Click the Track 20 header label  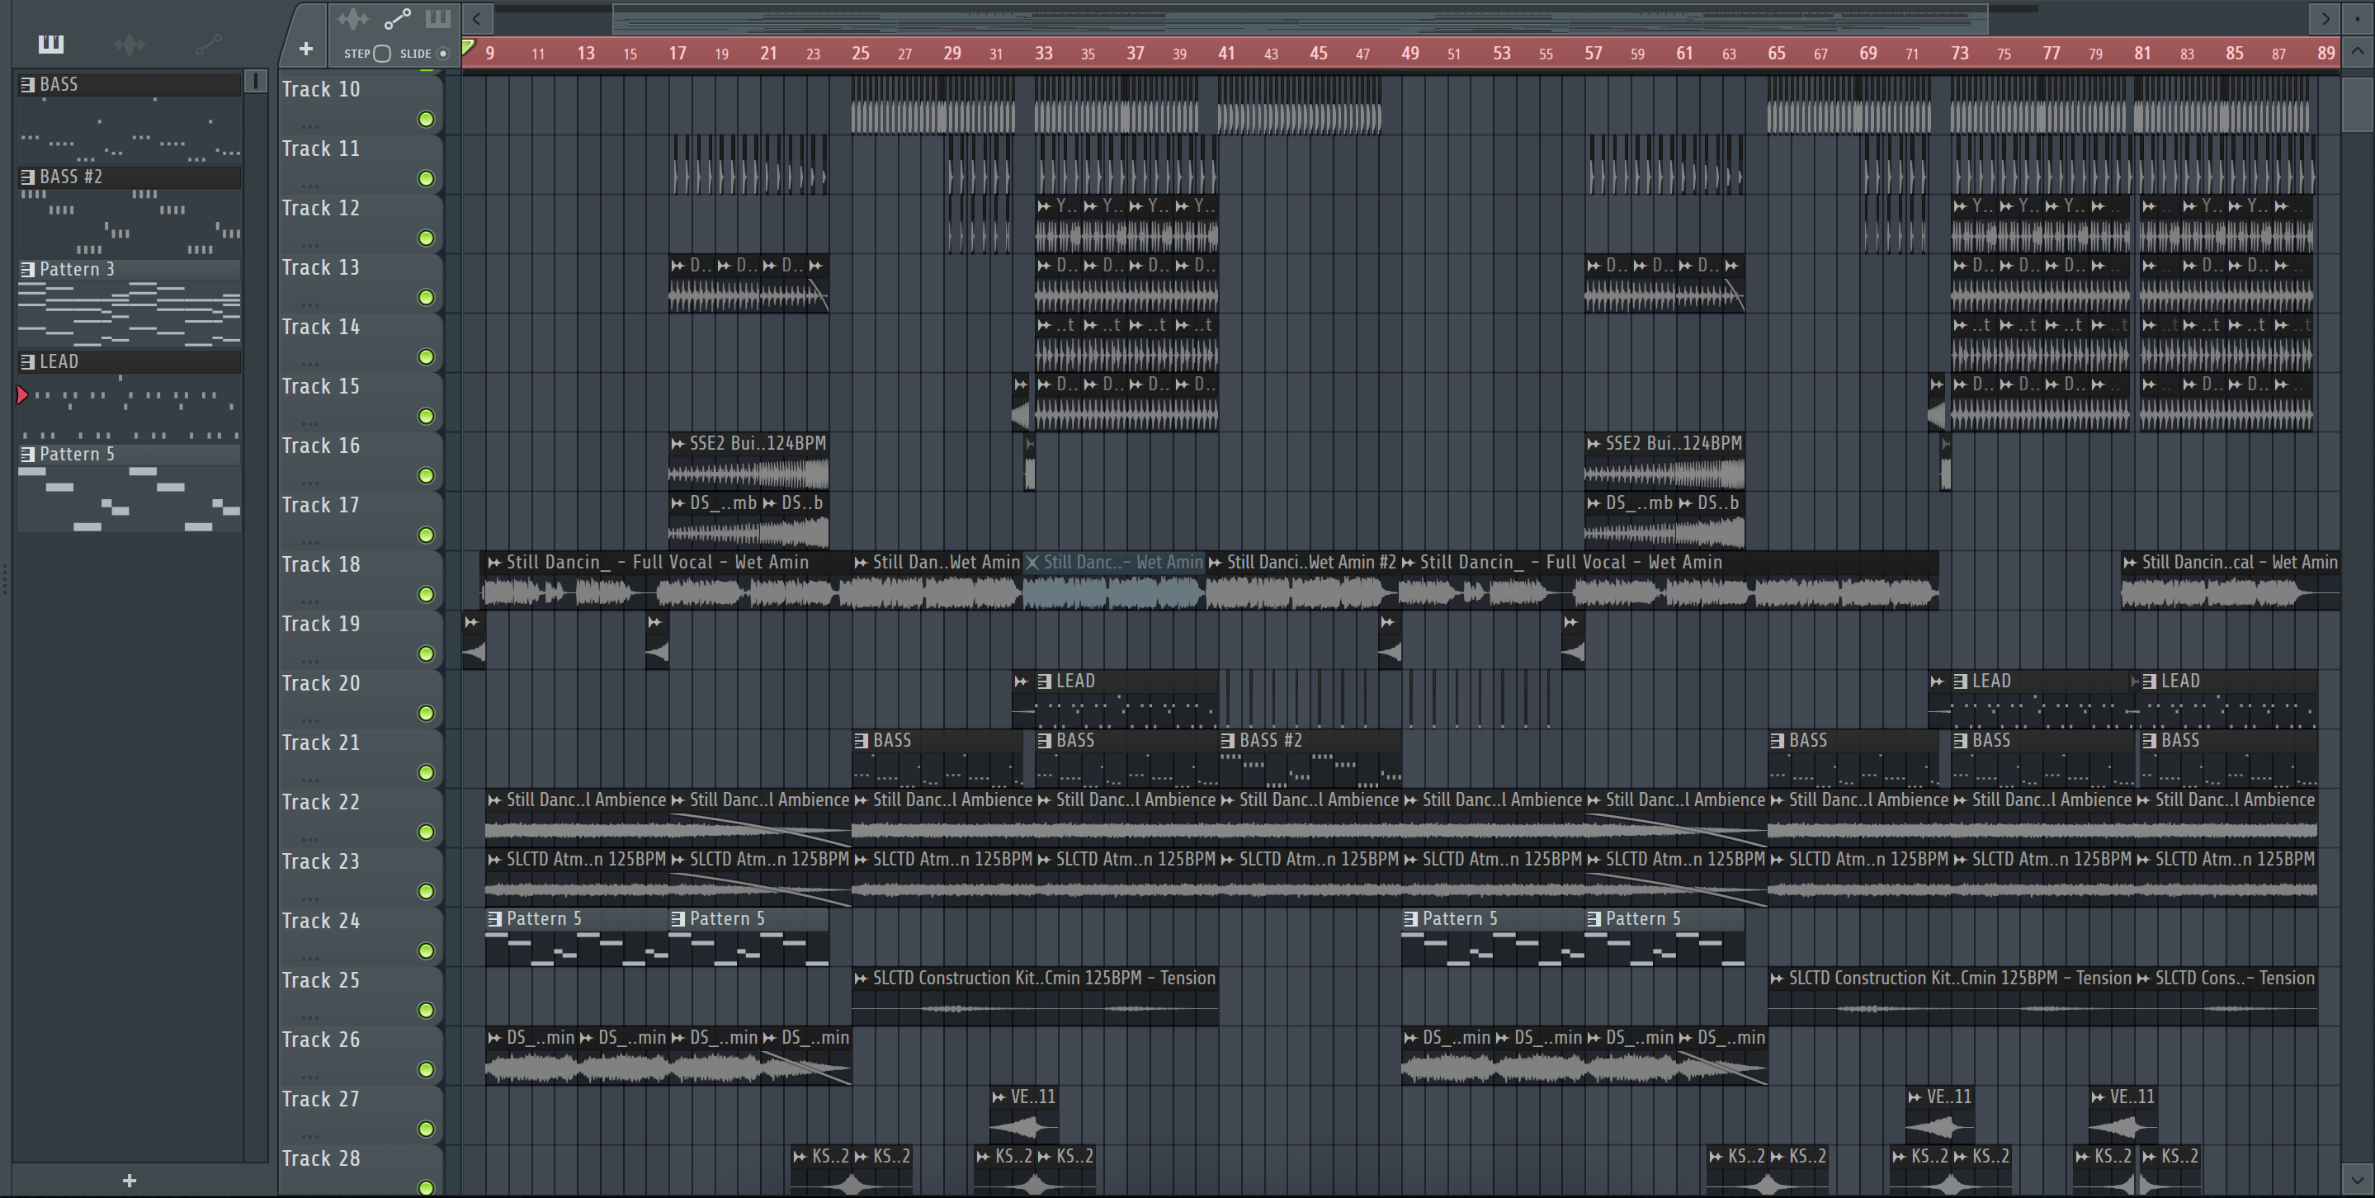coord(321,684)
